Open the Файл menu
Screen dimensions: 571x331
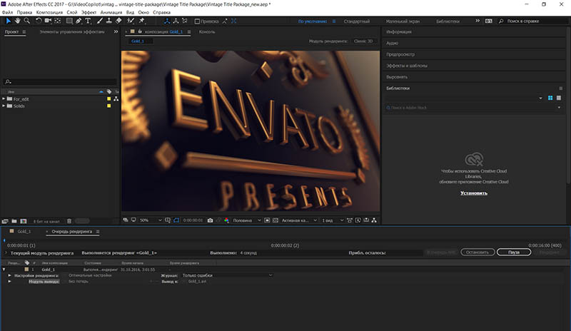pos(7,12)
